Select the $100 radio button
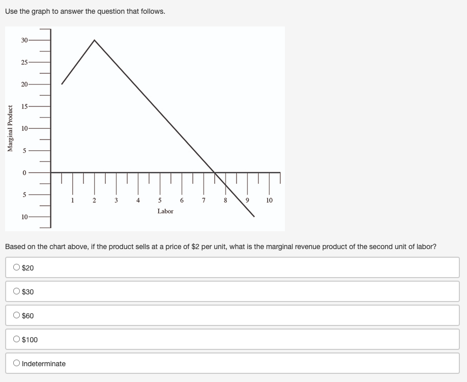Image resolution: width=467 pixels, height=382 pixels. (x=17, y=339)
